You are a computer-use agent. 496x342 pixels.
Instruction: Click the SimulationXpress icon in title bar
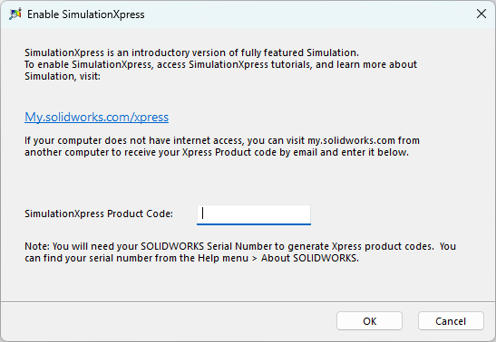click(15, 14)
